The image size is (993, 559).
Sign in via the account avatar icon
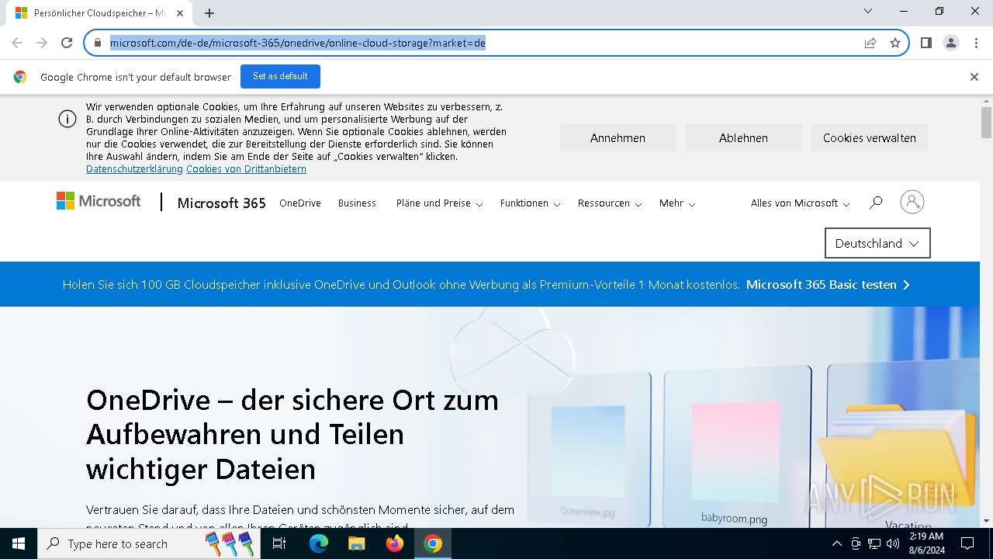click(x=912, y=202)
